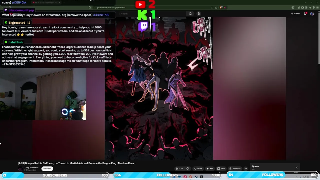Click the YouTube search magnifier button

point(190,14)
